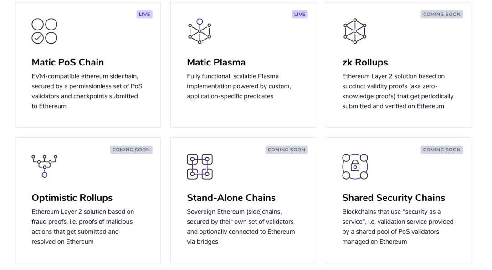Click the Stand-Alone Chains linked-squares icon
Image resolution: width=492 pixels, height=270 pixels.
(x=200, y=166)
